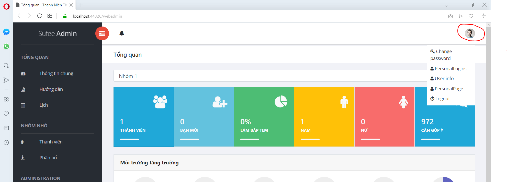Open tab menu icon in title bar

point(446,5)
